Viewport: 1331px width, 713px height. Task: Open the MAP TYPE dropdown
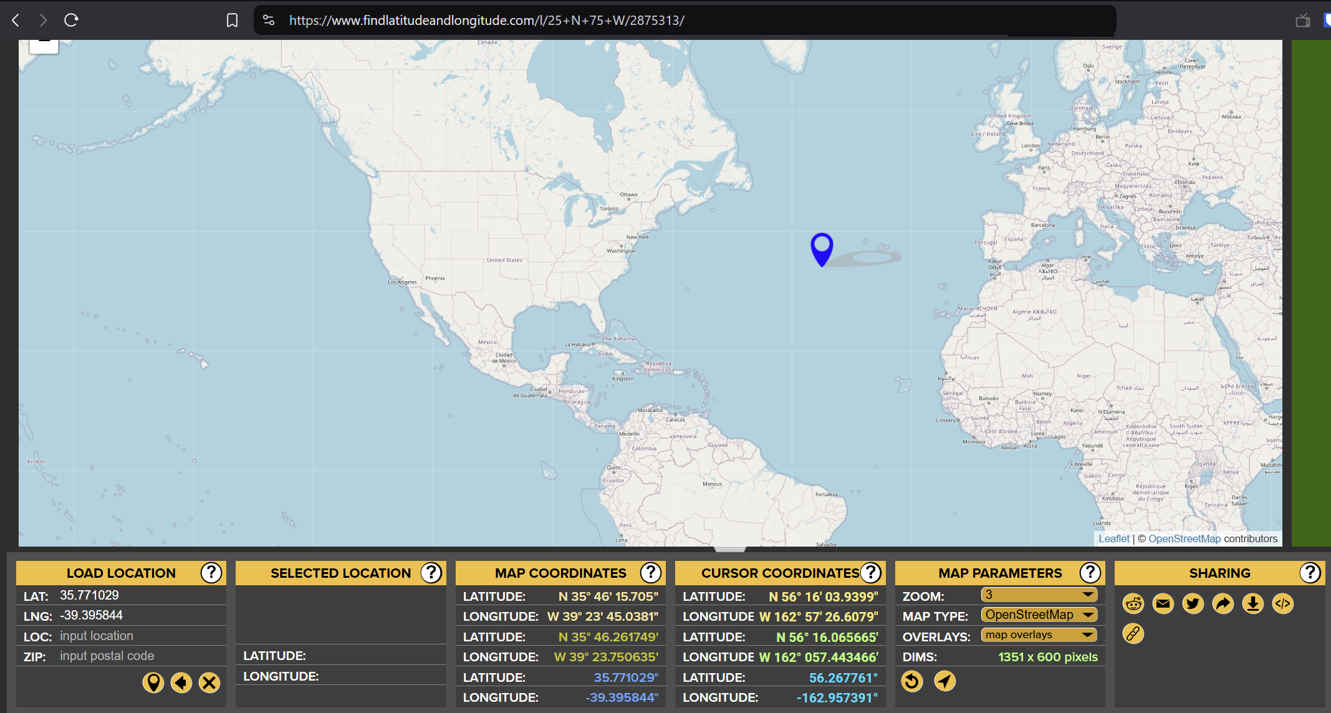pos(1039,615)
